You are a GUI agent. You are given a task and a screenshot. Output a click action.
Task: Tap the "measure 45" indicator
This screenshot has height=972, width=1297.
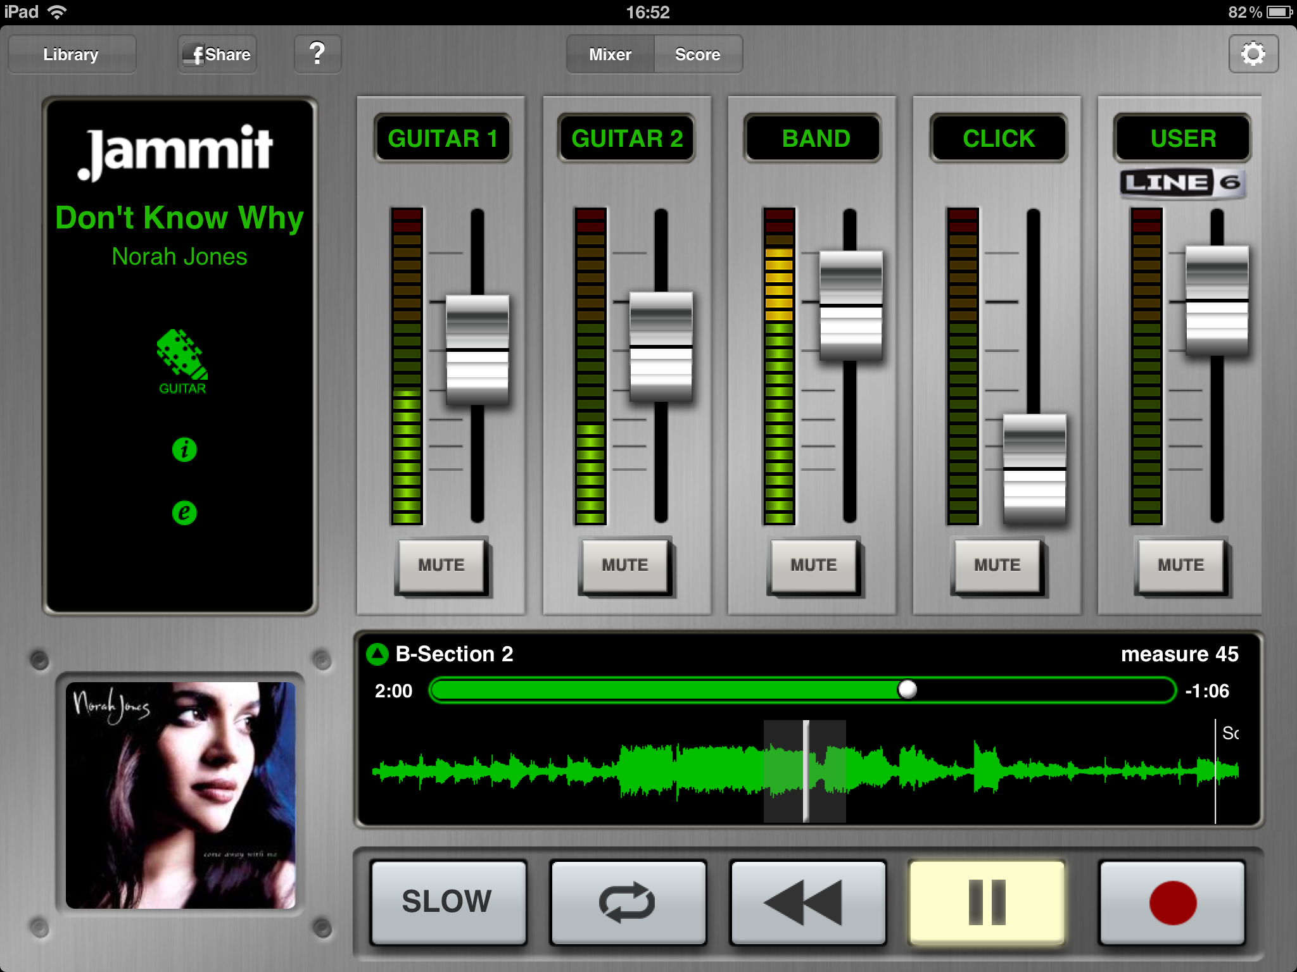coord(1179,654)
